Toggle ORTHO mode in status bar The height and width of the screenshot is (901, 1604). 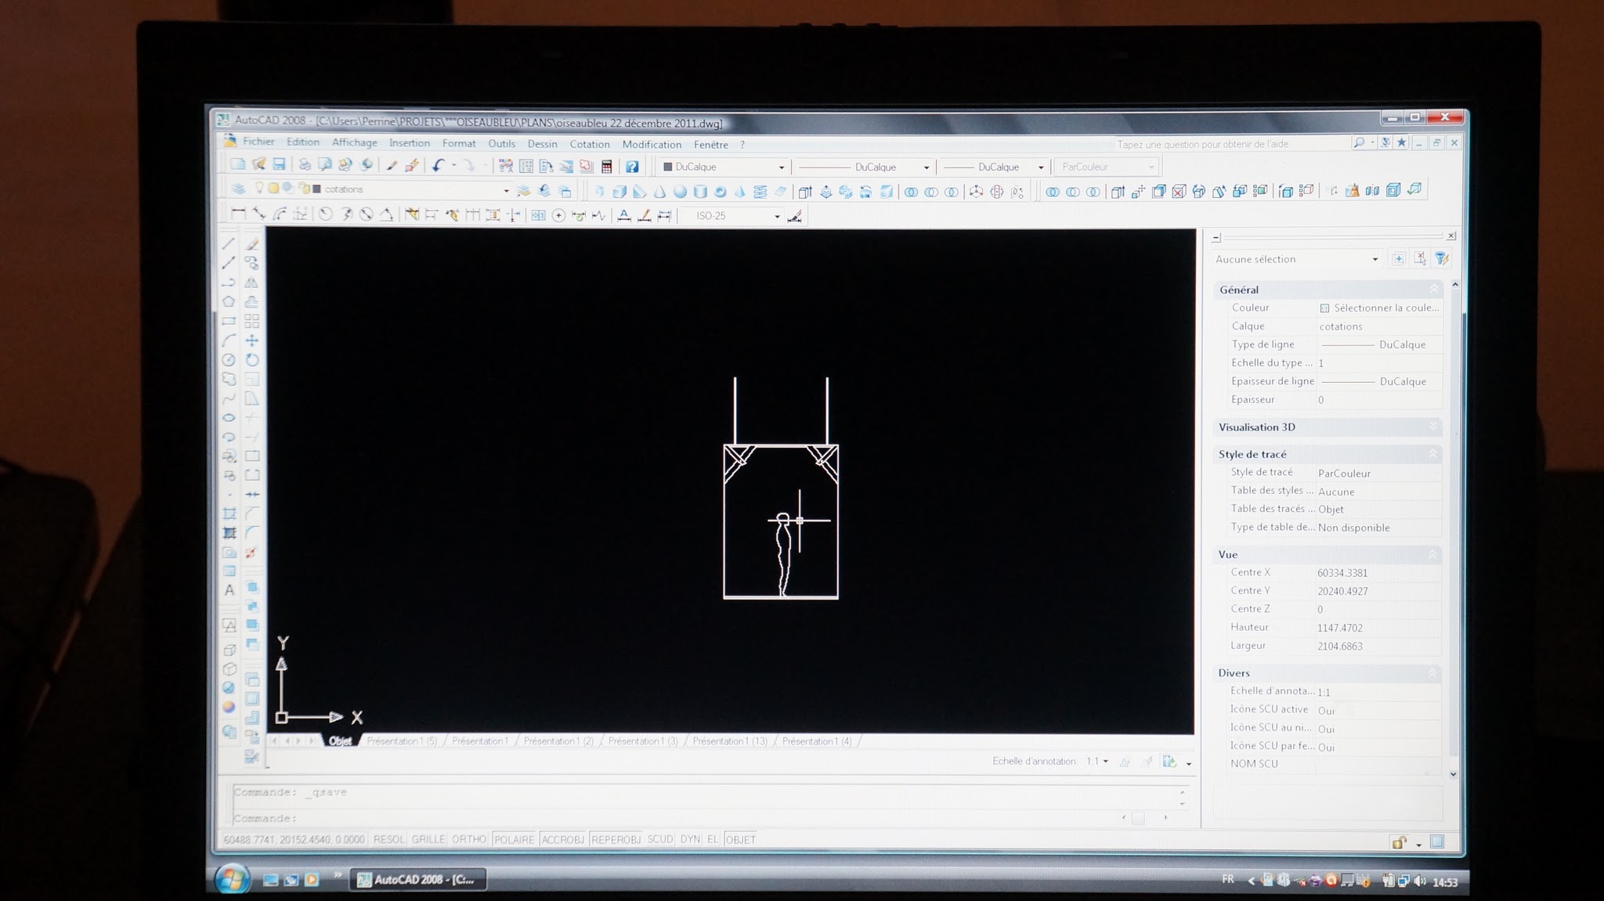[x=469, y=839]
